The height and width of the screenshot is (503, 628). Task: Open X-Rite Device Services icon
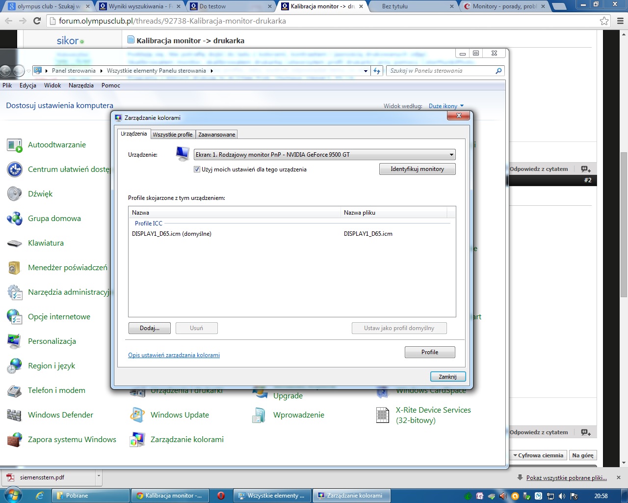click(x=383, y=415)
